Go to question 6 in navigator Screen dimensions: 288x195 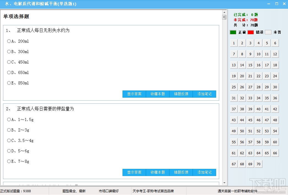click(275, 43)
